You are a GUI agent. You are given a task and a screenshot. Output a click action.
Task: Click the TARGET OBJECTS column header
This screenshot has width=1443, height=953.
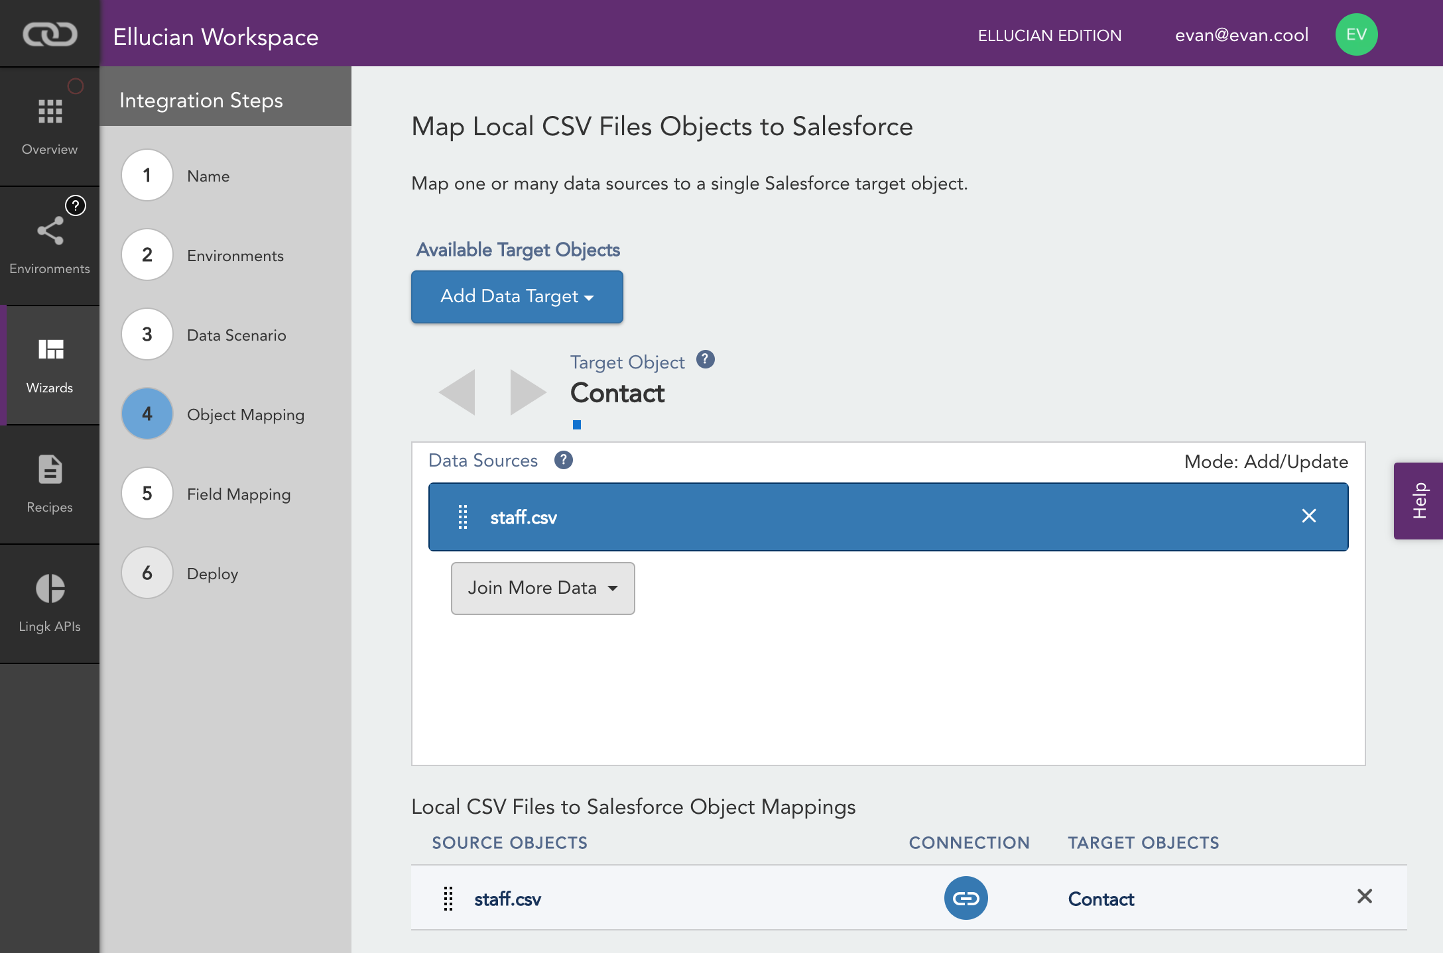pos(1144,843)
